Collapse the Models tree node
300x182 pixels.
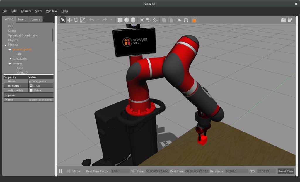[5, 45]
